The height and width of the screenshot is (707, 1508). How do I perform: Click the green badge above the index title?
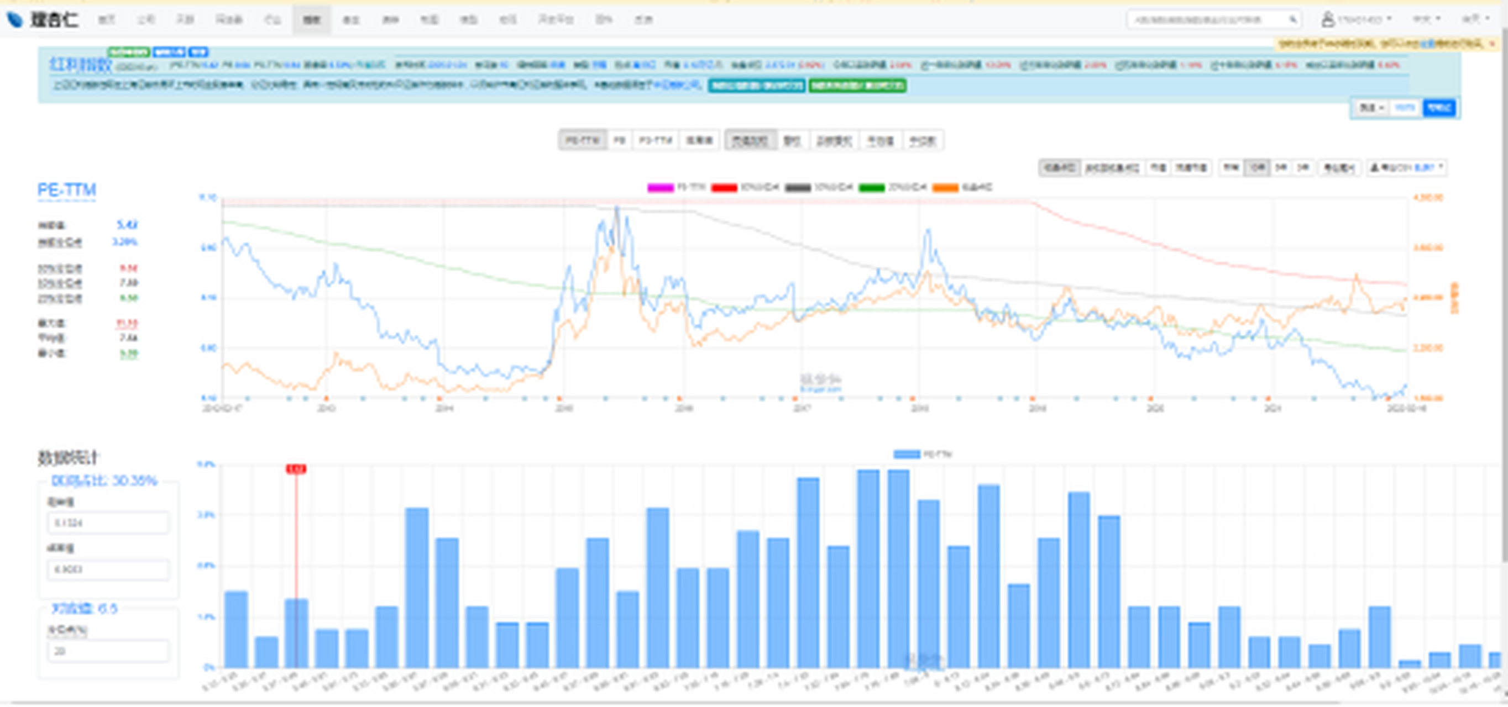pos(129,52)
